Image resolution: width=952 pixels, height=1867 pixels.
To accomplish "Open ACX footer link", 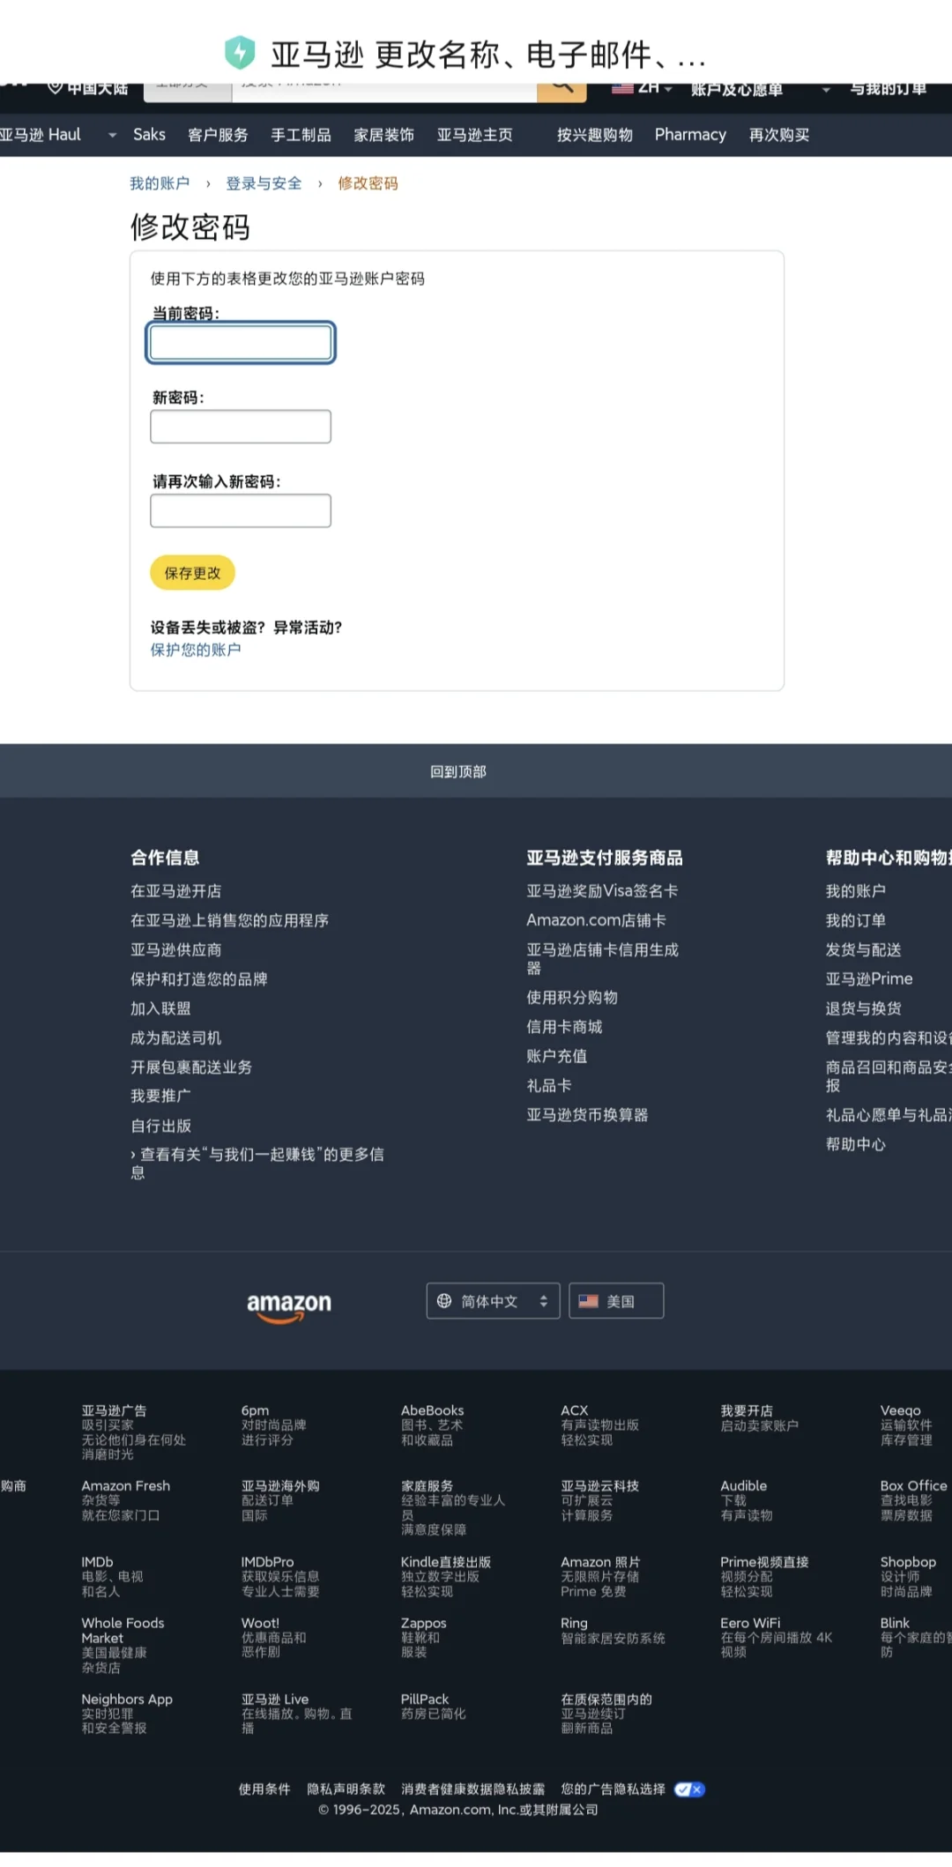I will pos(574,1410).
